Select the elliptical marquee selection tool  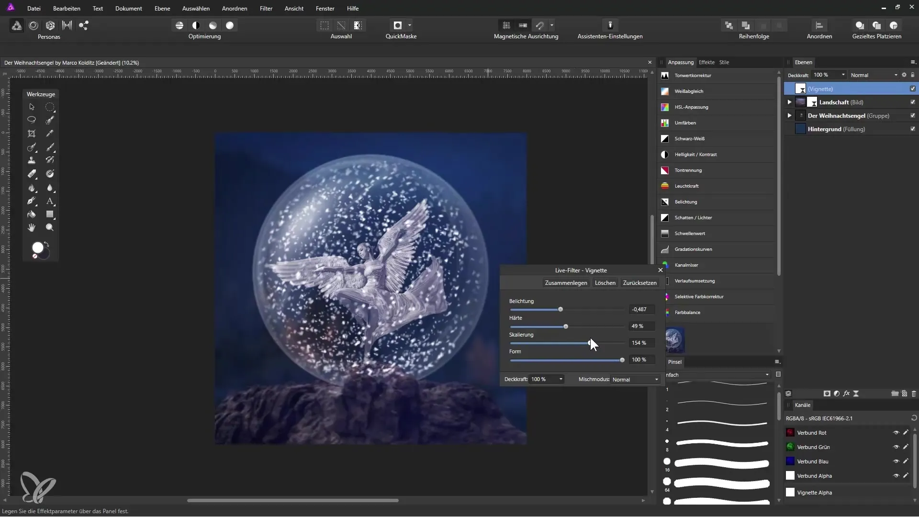[x=50, y=107]
